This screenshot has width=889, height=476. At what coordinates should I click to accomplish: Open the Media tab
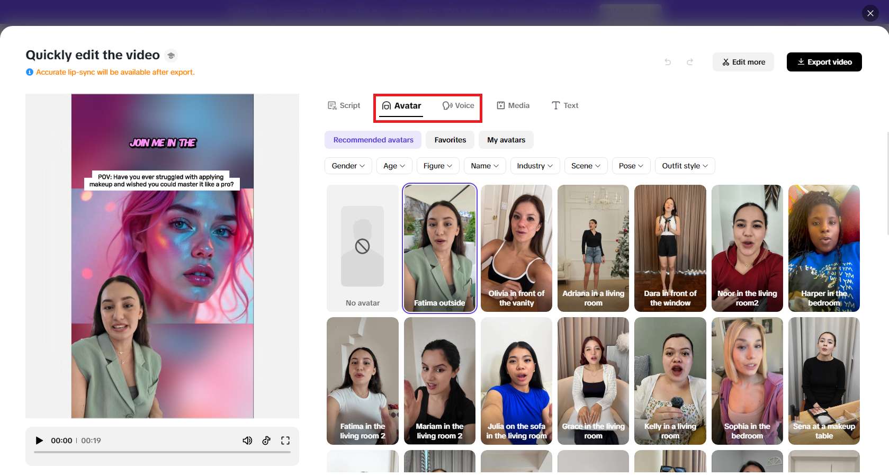513,105
